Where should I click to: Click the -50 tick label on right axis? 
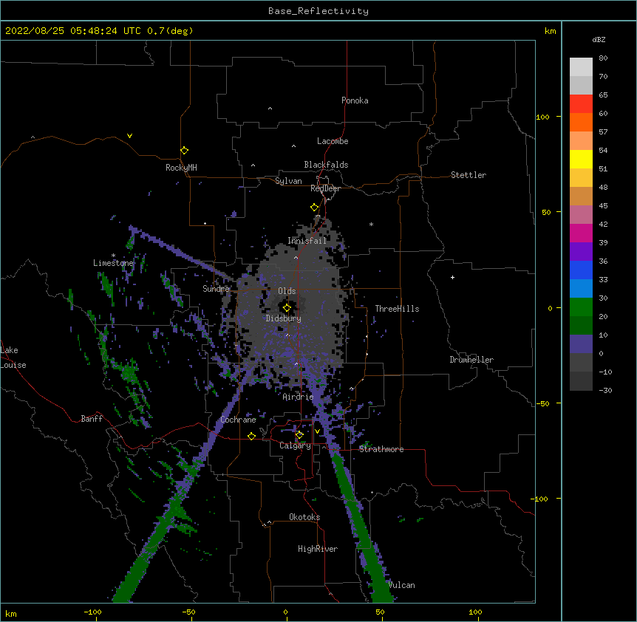coord(542,403)
